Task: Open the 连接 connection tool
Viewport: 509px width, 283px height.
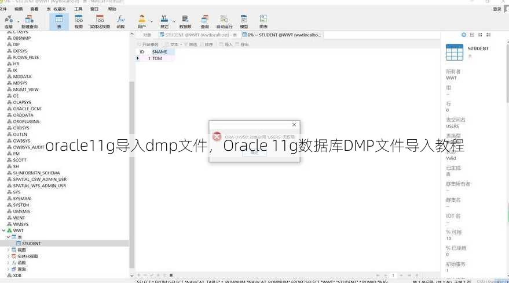Action: coord(9,22)
